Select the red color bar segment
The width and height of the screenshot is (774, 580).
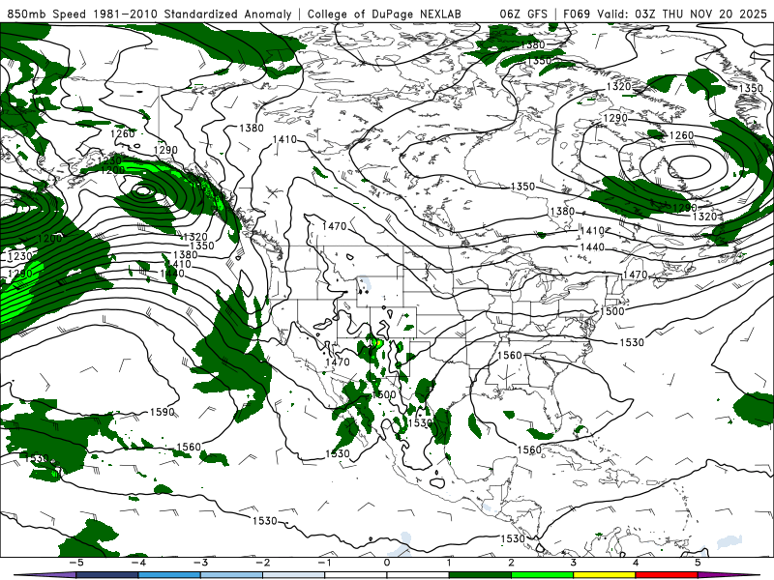point(667,575)
